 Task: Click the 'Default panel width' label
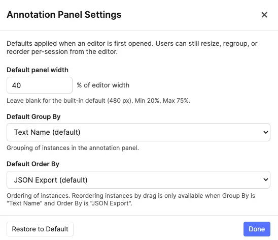pyautogui.click(x=38, y=70)
